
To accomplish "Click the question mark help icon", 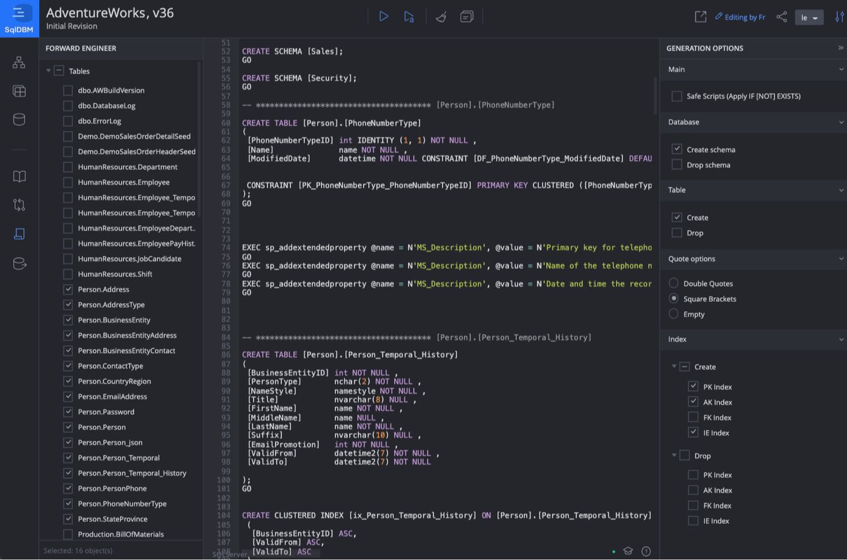I will (646, 551).
